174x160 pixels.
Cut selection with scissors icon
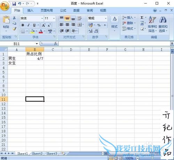coord(14,18)
